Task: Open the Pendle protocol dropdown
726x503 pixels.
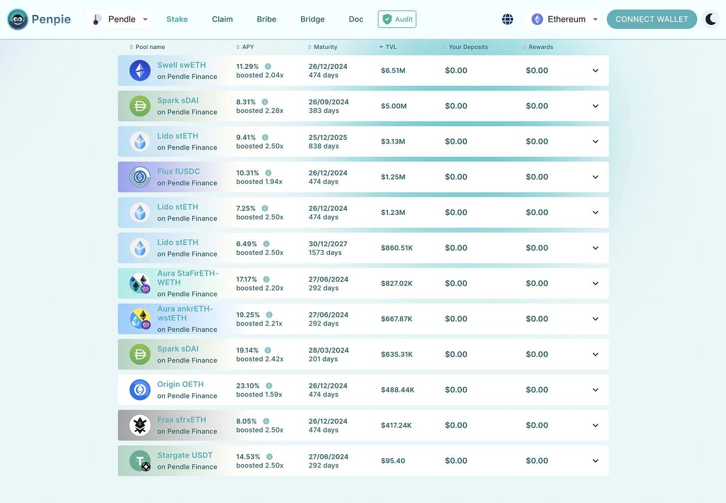Action: [120, 19]
